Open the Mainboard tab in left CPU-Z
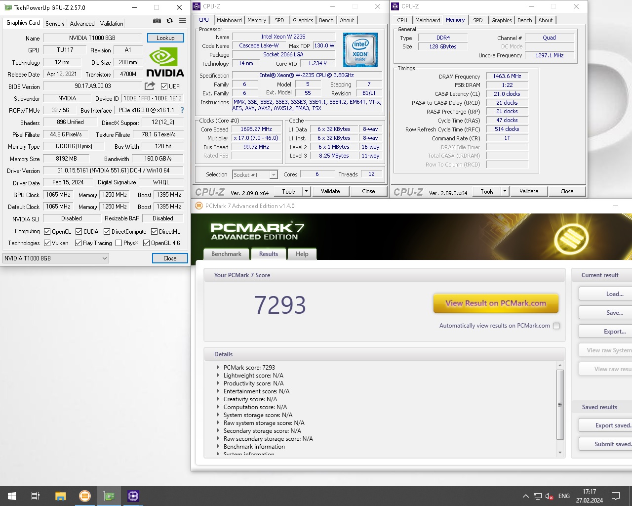 click(229, 20)
